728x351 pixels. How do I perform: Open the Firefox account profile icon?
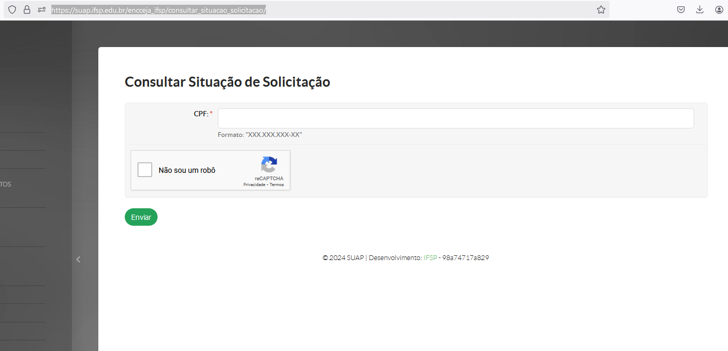(x=719, y=10)
